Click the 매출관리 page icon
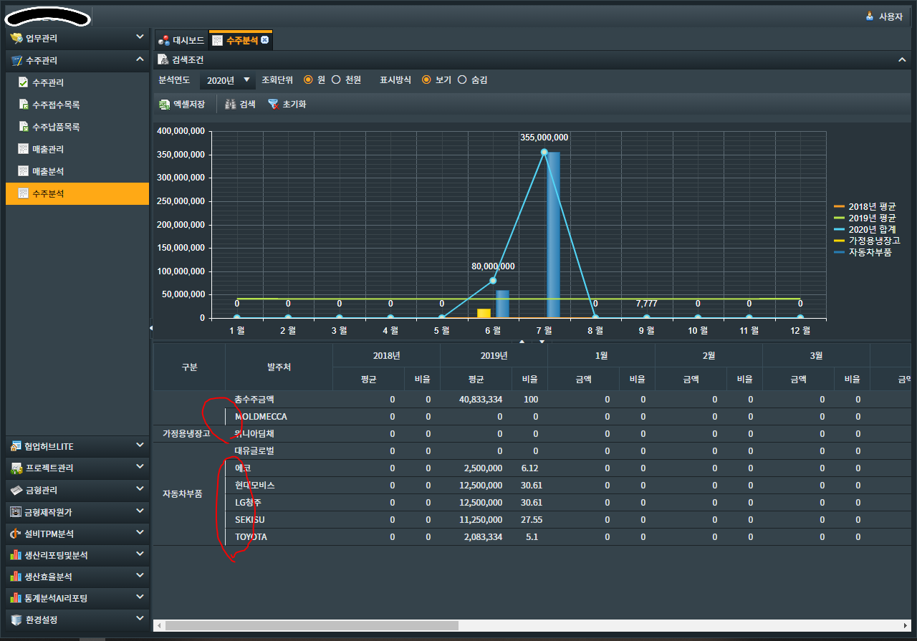The width and height of the screenshot is (917, 641). click(x=24, y=150)
